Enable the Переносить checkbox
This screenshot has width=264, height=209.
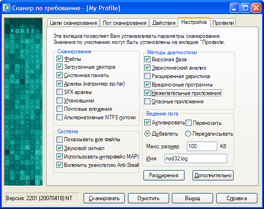[x=188, y=123]
